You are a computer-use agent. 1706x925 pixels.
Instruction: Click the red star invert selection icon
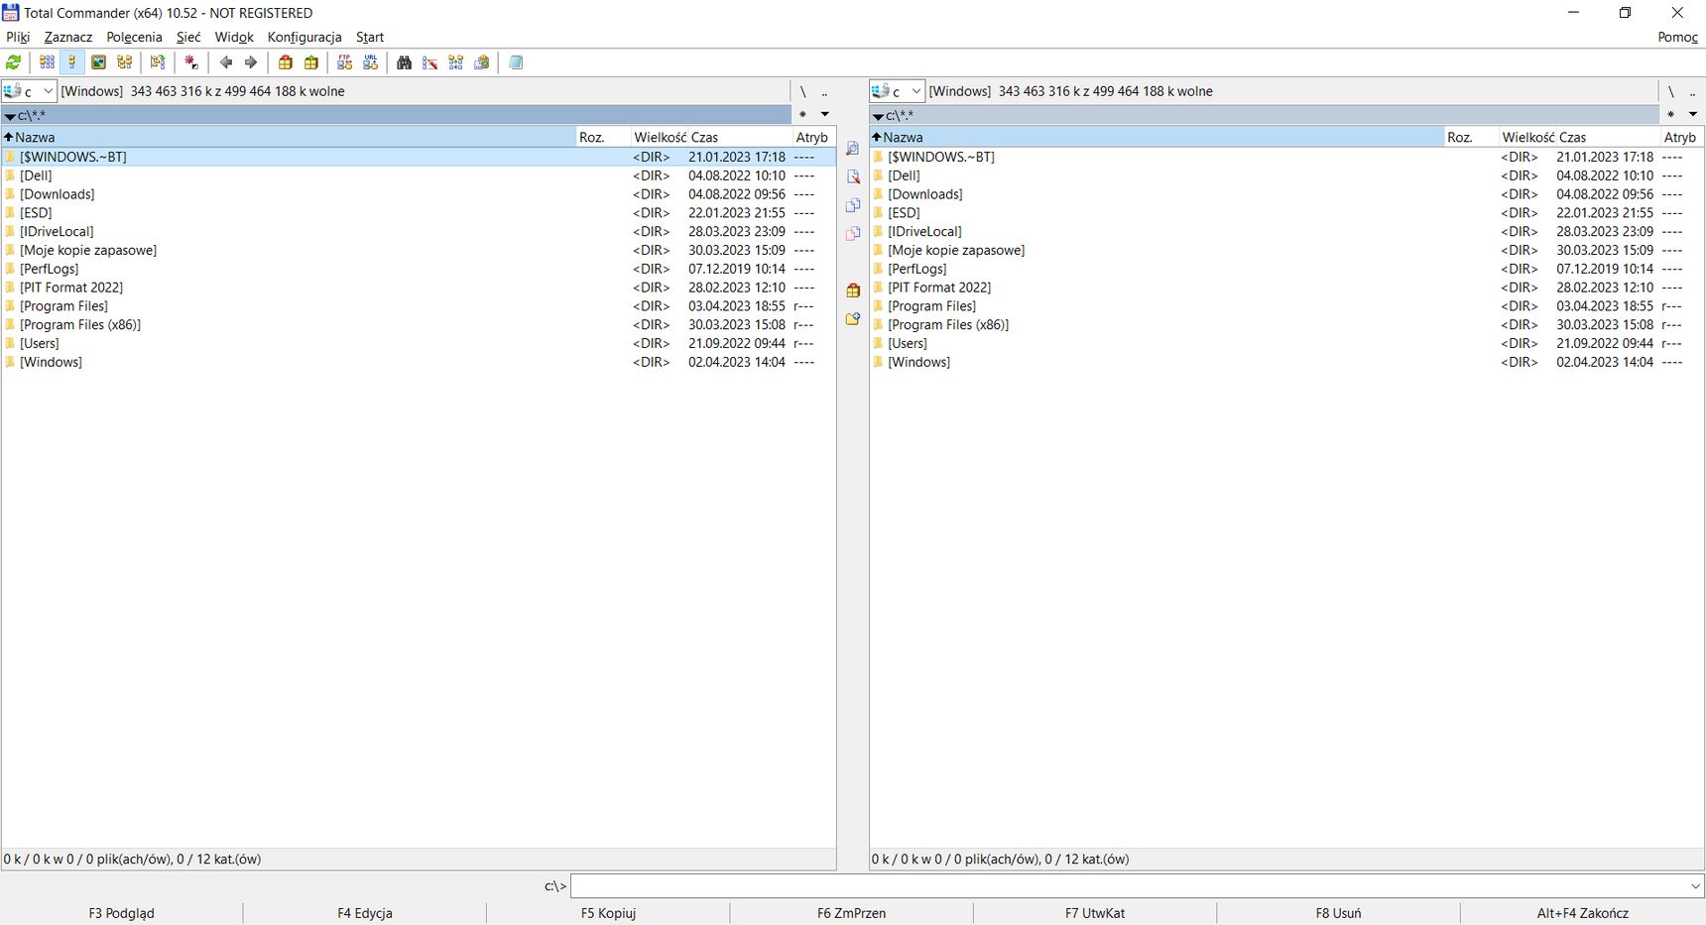coord(191,62)
